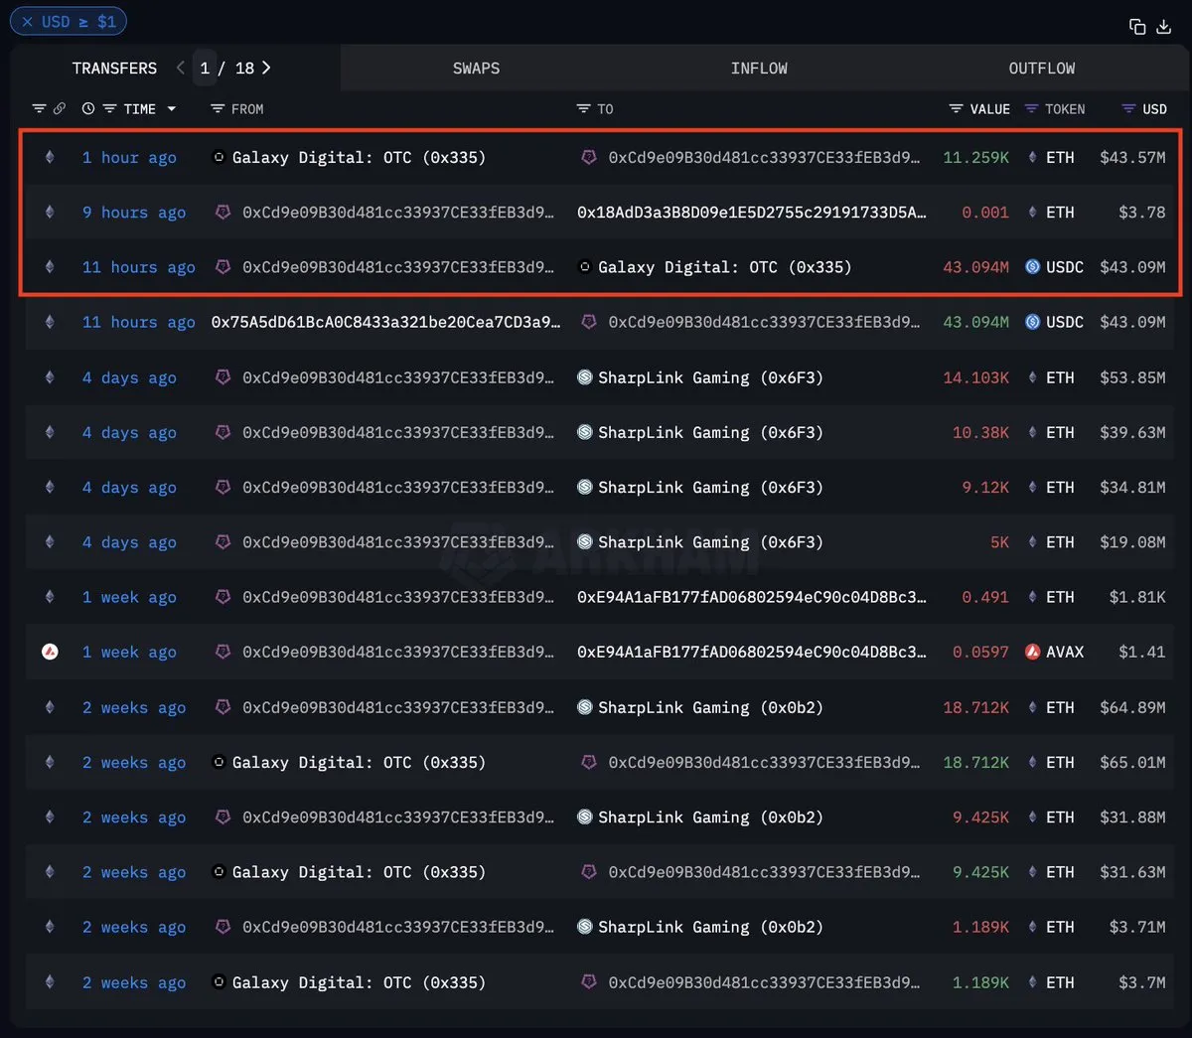
Task: Click ETH token icon in $43.57M row
Action: [1032, 157]
